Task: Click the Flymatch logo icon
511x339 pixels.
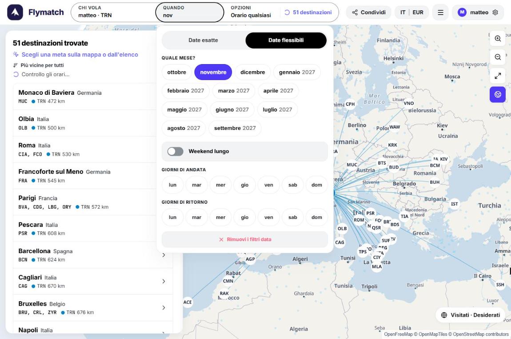Action: click(15, 12)
